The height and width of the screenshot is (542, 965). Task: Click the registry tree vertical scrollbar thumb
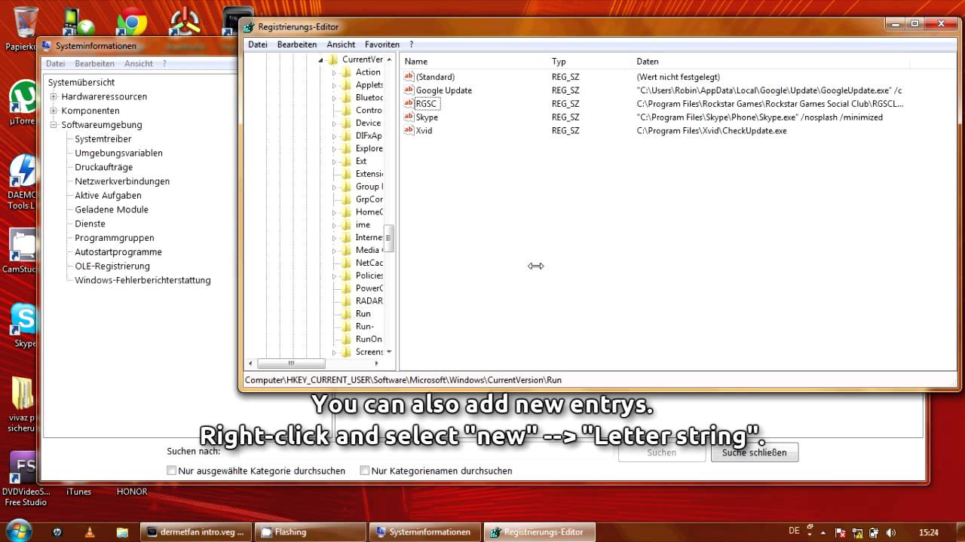(x=389, y=239)
